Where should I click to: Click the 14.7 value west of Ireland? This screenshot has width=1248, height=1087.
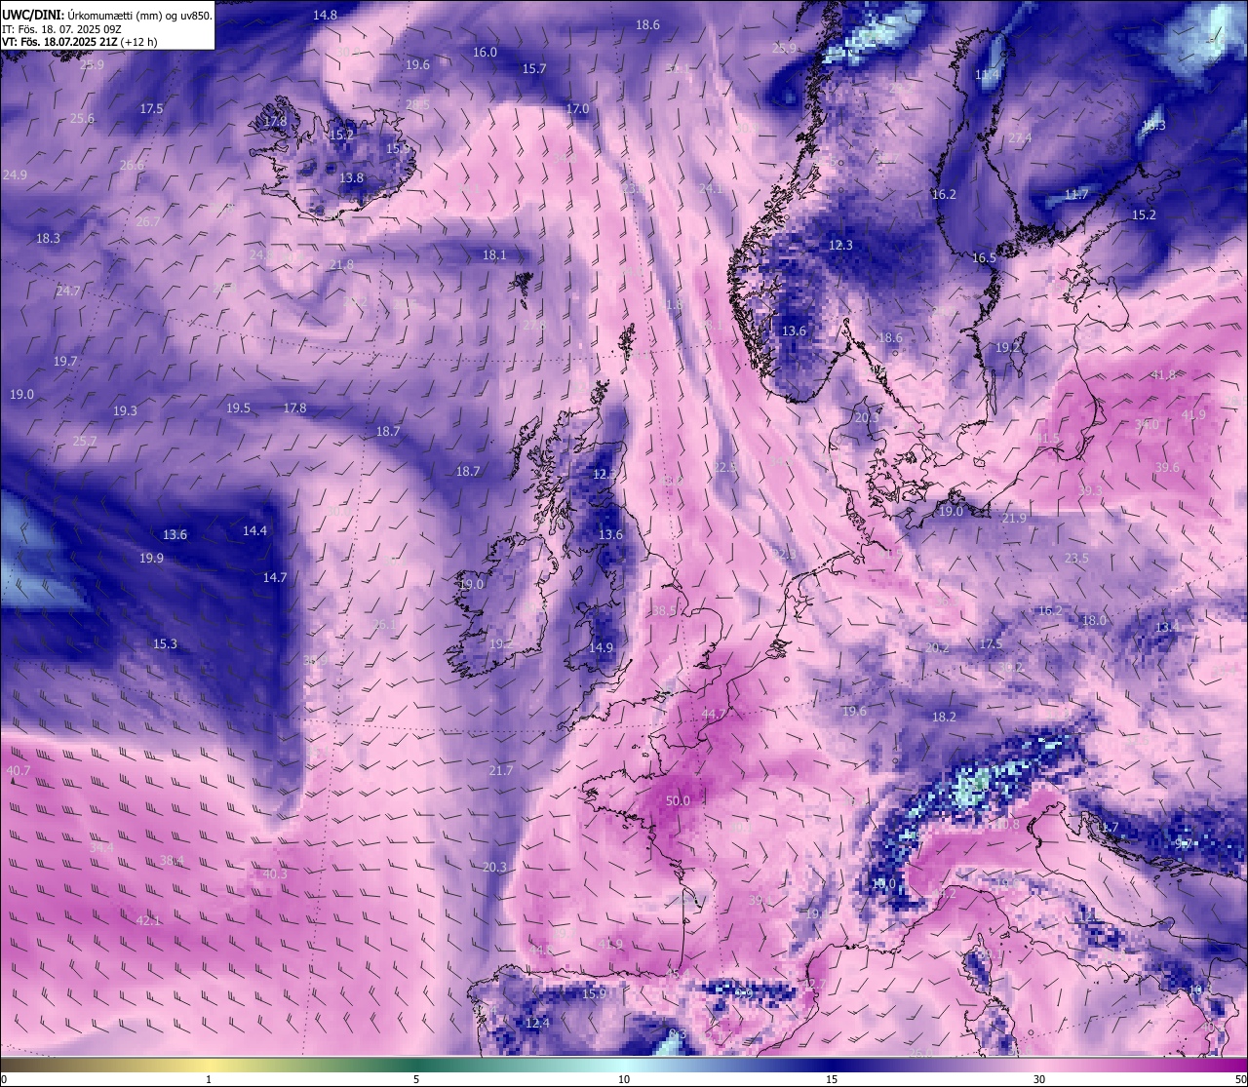275,578
